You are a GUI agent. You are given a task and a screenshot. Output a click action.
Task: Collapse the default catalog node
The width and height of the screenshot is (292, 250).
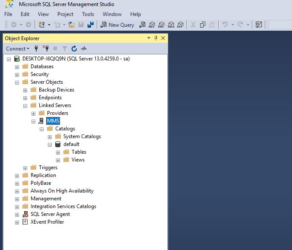[50, 145]
